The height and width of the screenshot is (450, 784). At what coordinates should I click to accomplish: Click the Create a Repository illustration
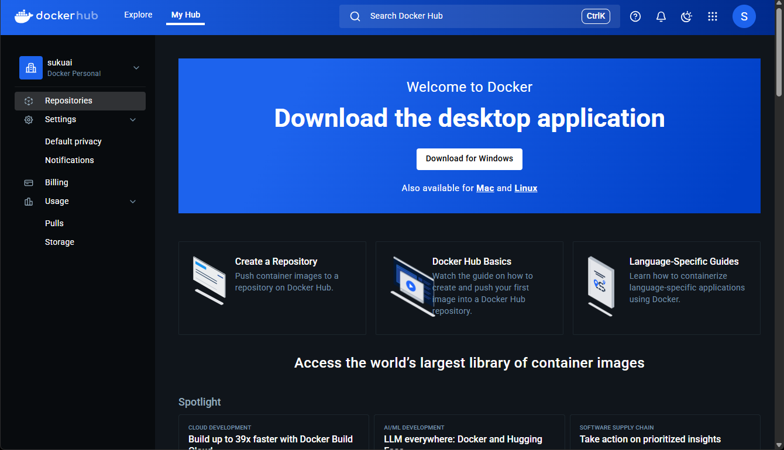pyautogui.click(x=209, y=281)
